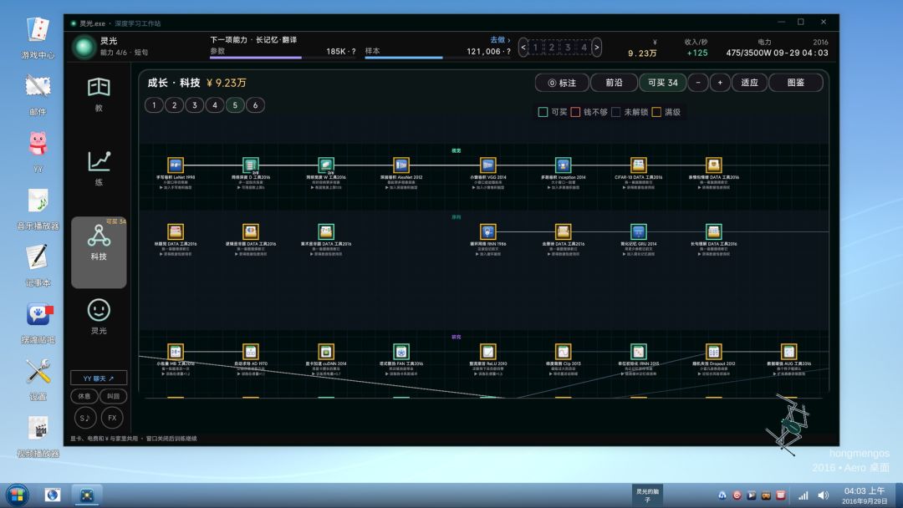
Task: Select the FAN 工具2016 node
Action: tap(401, 352)
